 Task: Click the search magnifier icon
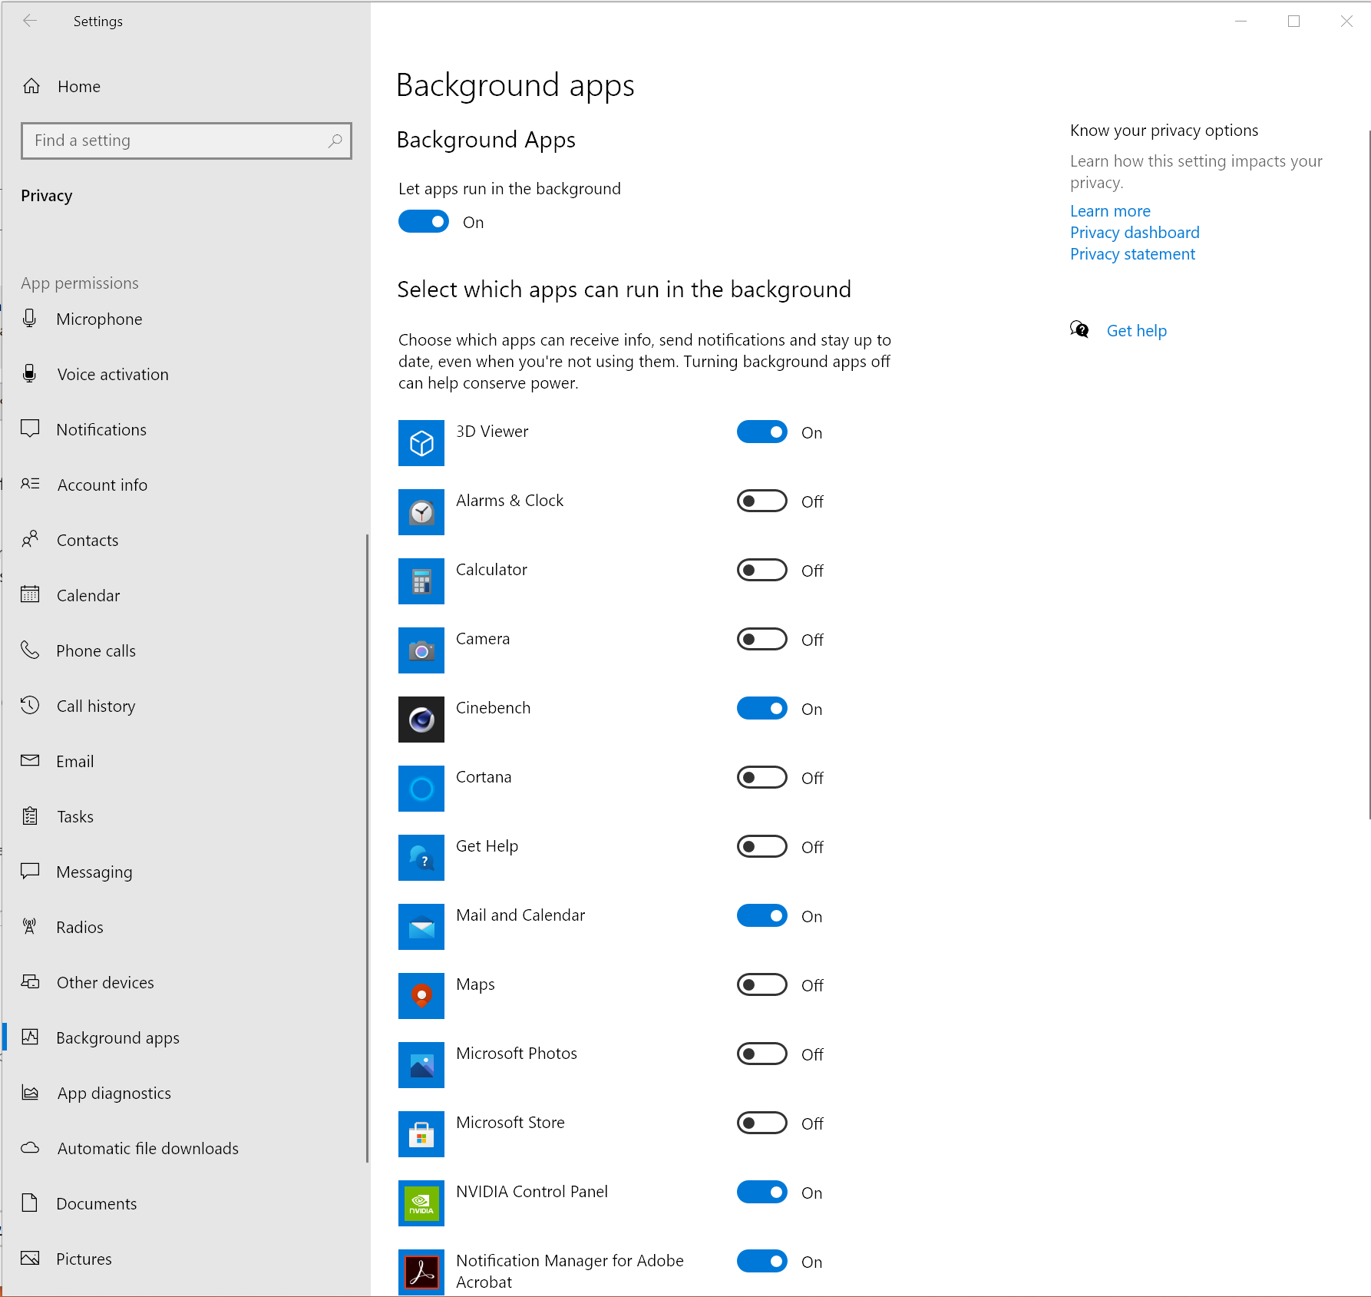[x=335, y=141]
